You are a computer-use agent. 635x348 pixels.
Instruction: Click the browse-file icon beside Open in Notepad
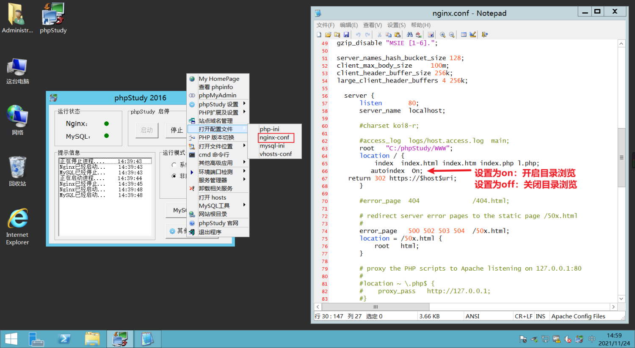337,35
